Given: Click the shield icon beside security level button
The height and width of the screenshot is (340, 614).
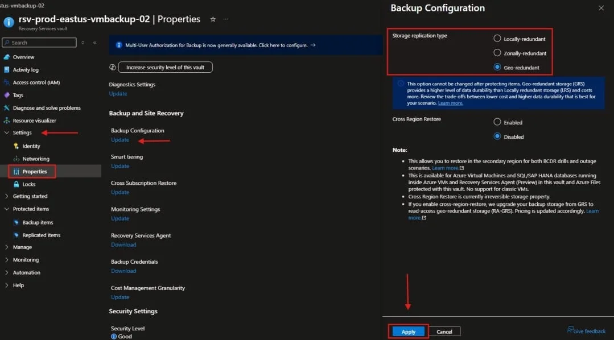Looking at the screenshot, I should point(112,67).
